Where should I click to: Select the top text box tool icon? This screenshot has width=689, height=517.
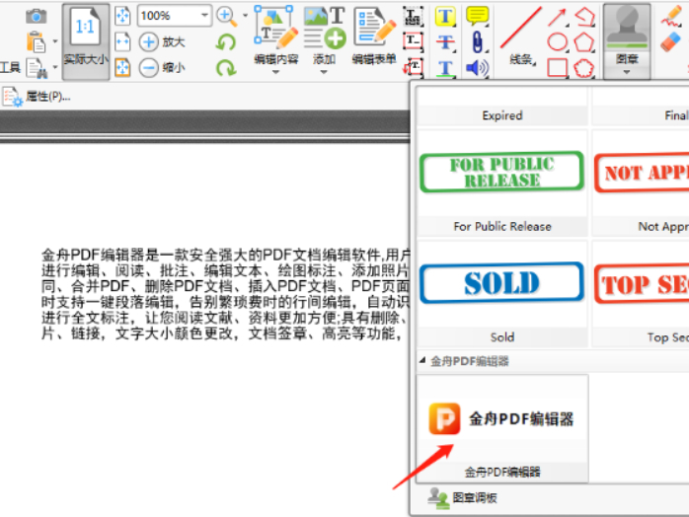coord(414,17)
